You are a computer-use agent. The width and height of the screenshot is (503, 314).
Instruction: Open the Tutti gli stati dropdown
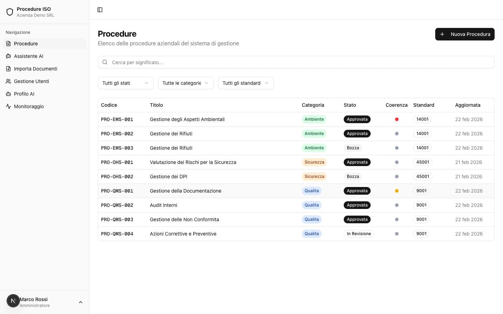click(125, 83)
